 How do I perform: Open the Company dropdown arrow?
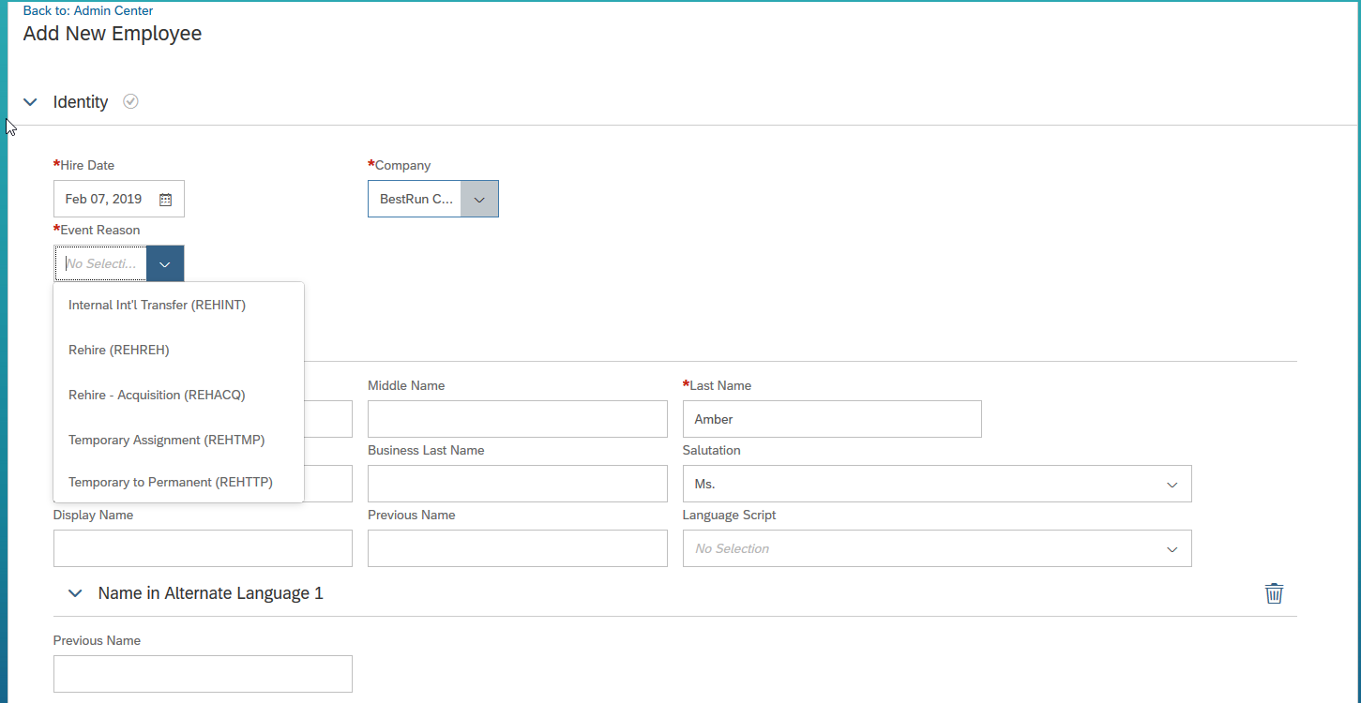(479, 199)
